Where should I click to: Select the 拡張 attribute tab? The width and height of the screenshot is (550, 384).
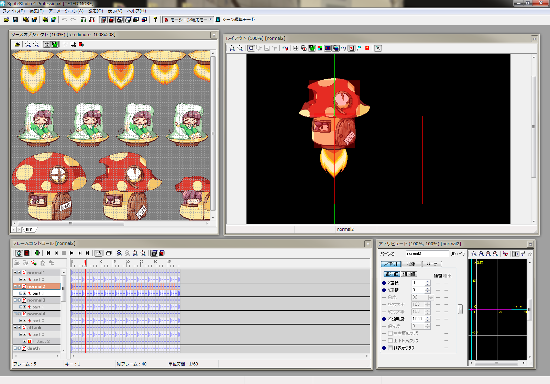click(411, 264)
